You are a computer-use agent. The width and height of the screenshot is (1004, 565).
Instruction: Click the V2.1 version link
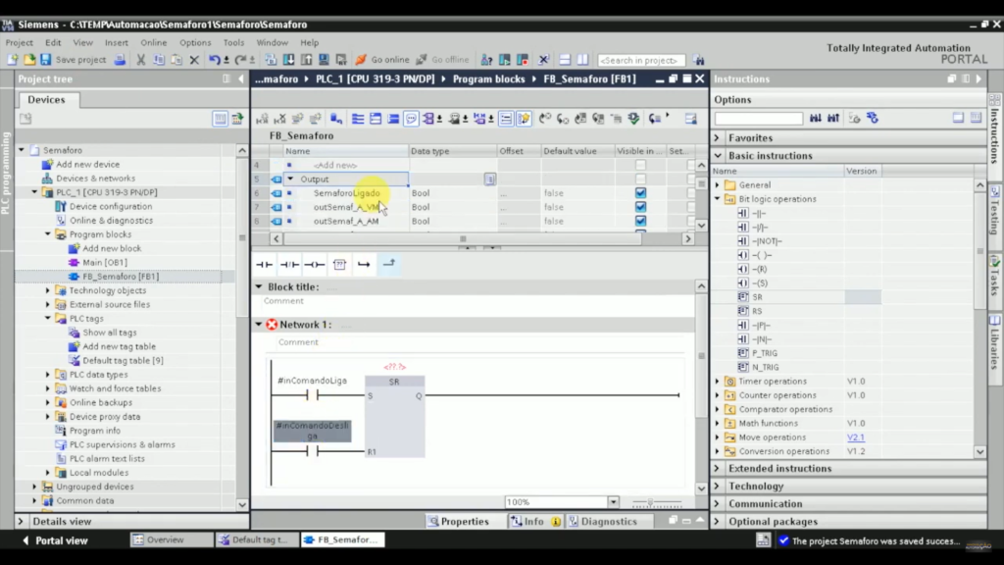pos(855,437)
